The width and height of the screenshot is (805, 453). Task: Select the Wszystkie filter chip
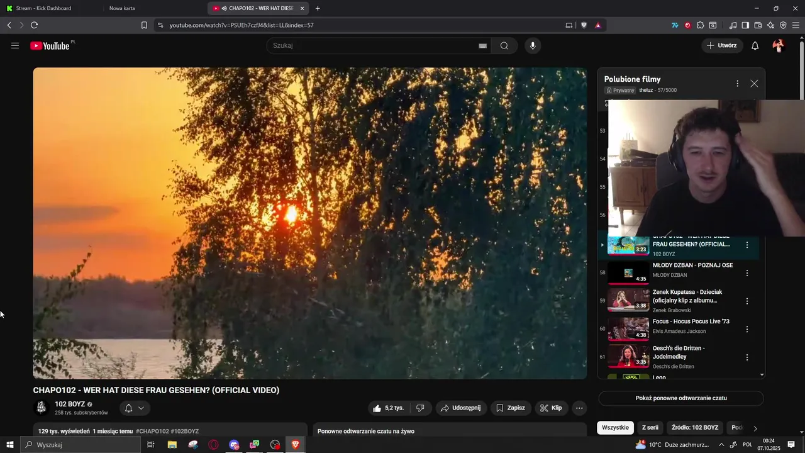(x=615, y=427)
